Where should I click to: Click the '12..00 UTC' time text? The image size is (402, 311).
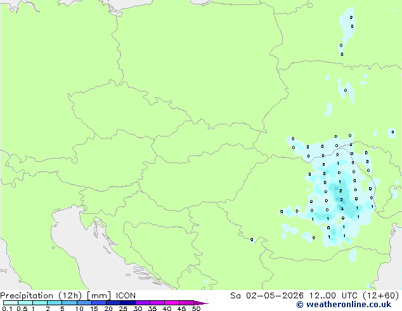coord(333,296)
